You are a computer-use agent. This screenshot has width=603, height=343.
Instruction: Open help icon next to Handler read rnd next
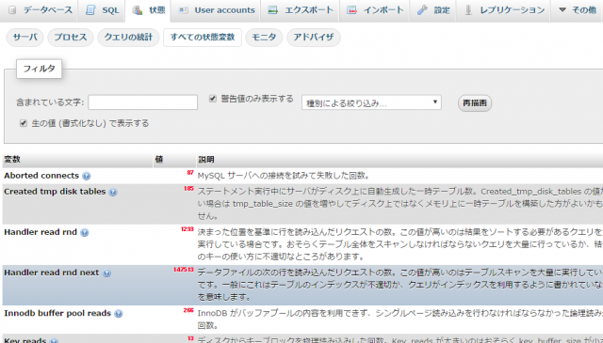pos(106,273)
